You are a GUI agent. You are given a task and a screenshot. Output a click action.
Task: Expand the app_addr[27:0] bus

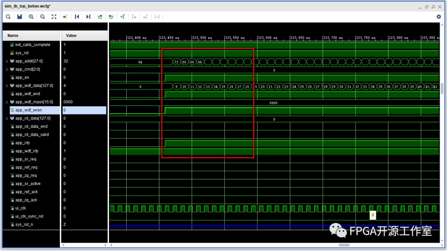coord(6,61)
